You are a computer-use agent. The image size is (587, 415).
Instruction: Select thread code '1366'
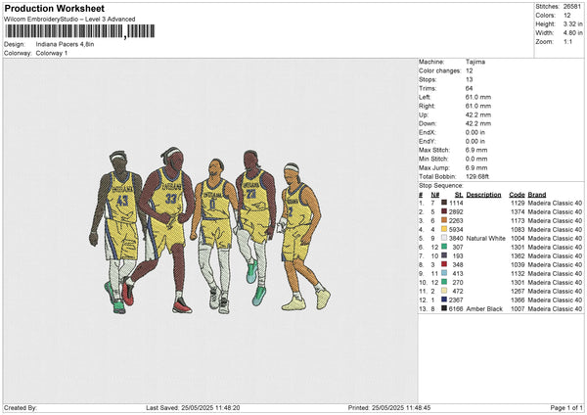pyautogui.click(x=518, y=300)
